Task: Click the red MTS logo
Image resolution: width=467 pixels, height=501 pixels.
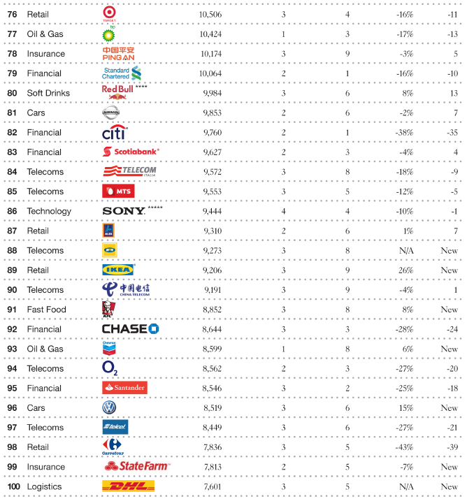Action: coord(118,191)
